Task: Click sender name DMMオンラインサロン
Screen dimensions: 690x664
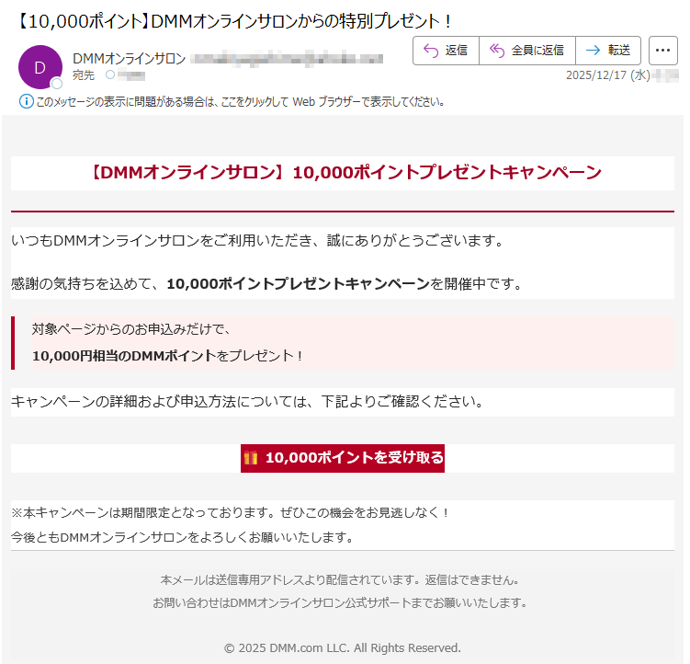Action: click(x=129, y=59)
